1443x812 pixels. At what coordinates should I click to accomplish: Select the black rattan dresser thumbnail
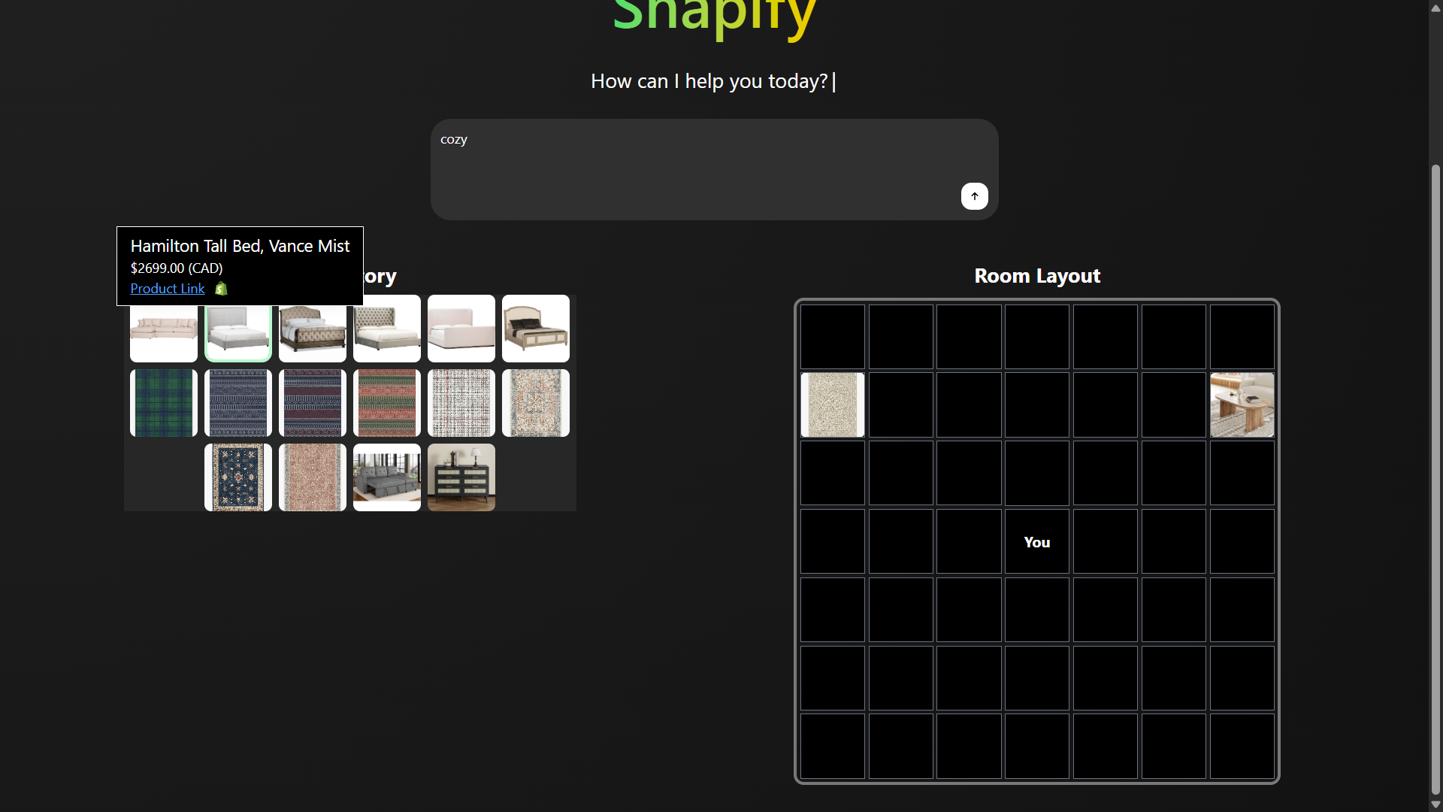point(461,477)
